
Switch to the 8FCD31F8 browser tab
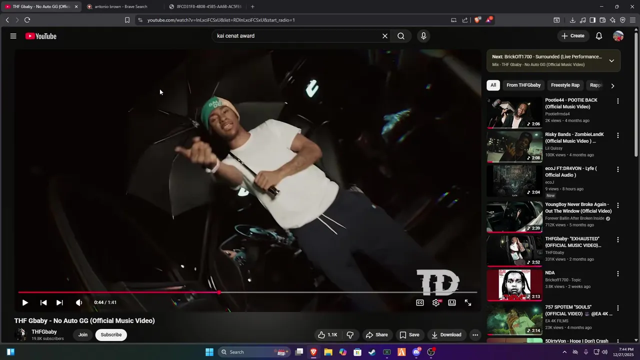pos(205,6)
